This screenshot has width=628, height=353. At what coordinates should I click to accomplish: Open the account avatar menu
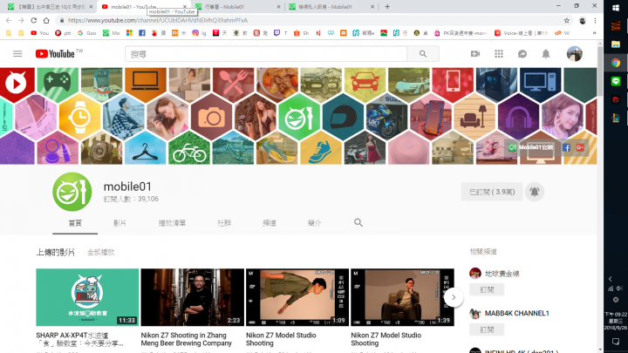[574, 54]
